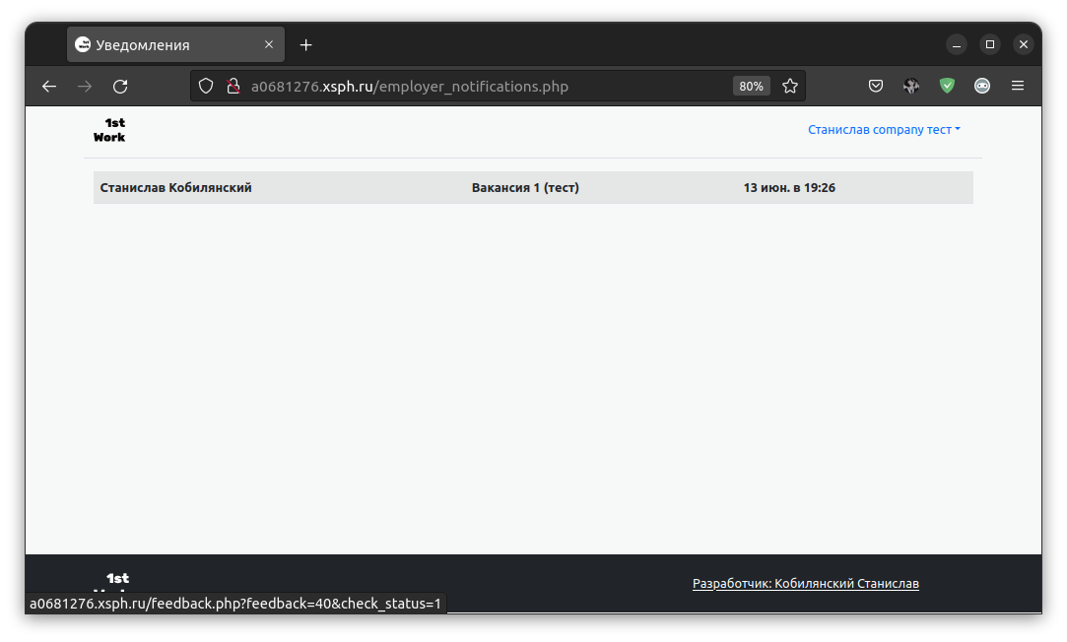Open the Pocket save icon
The image size is (1067, 642).
(876, 86)
